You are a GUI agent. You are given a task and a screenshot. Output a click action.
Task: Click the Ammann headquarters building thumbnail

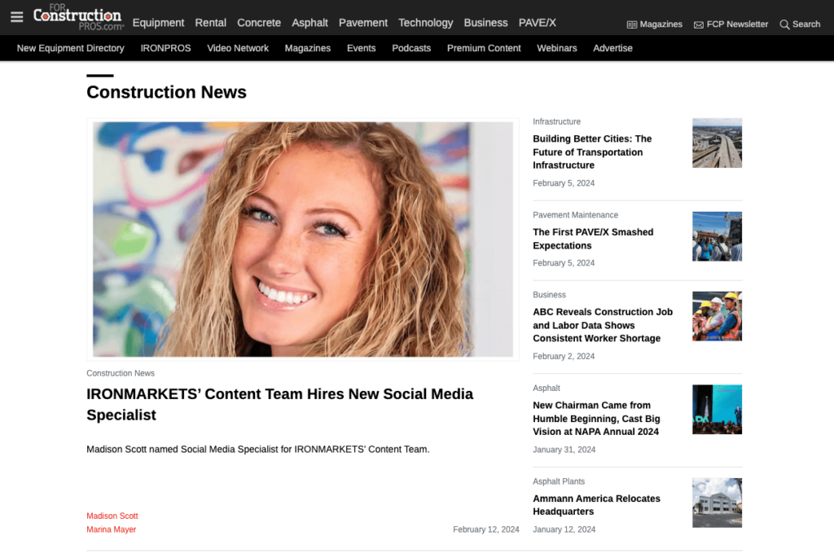717,503
